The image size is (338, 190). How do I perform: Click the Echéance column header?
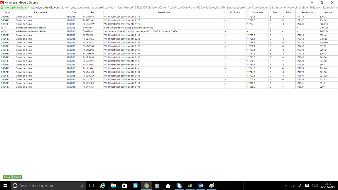[x=235, y=13]
